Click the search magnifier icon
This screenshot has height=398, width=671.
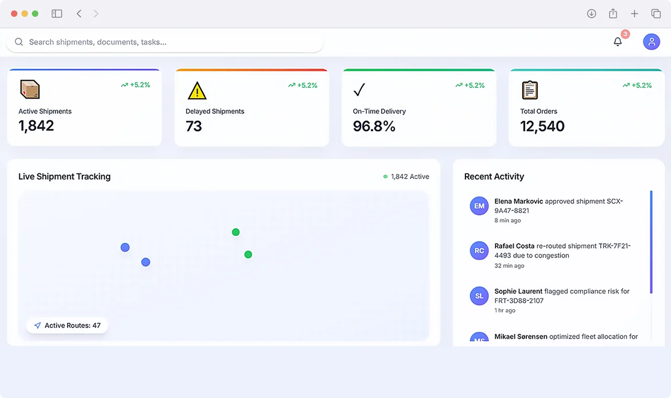pyautogui.click(x=19, y=42)
